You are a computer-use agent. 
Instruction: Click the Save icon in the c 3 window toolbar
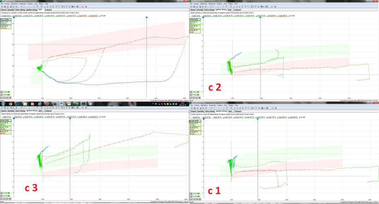pyautogui.click(x=5, y=108)
